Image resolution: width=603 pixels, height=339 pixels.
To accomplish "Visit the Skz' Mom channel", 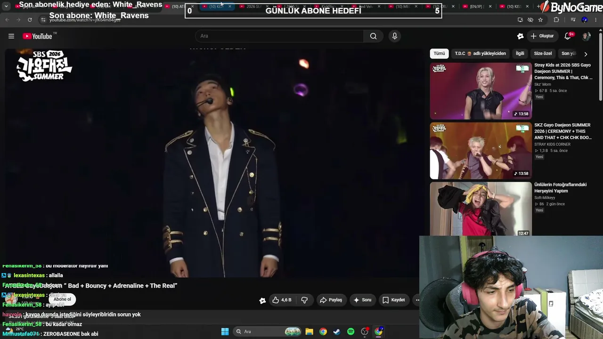I will [543, 84].
